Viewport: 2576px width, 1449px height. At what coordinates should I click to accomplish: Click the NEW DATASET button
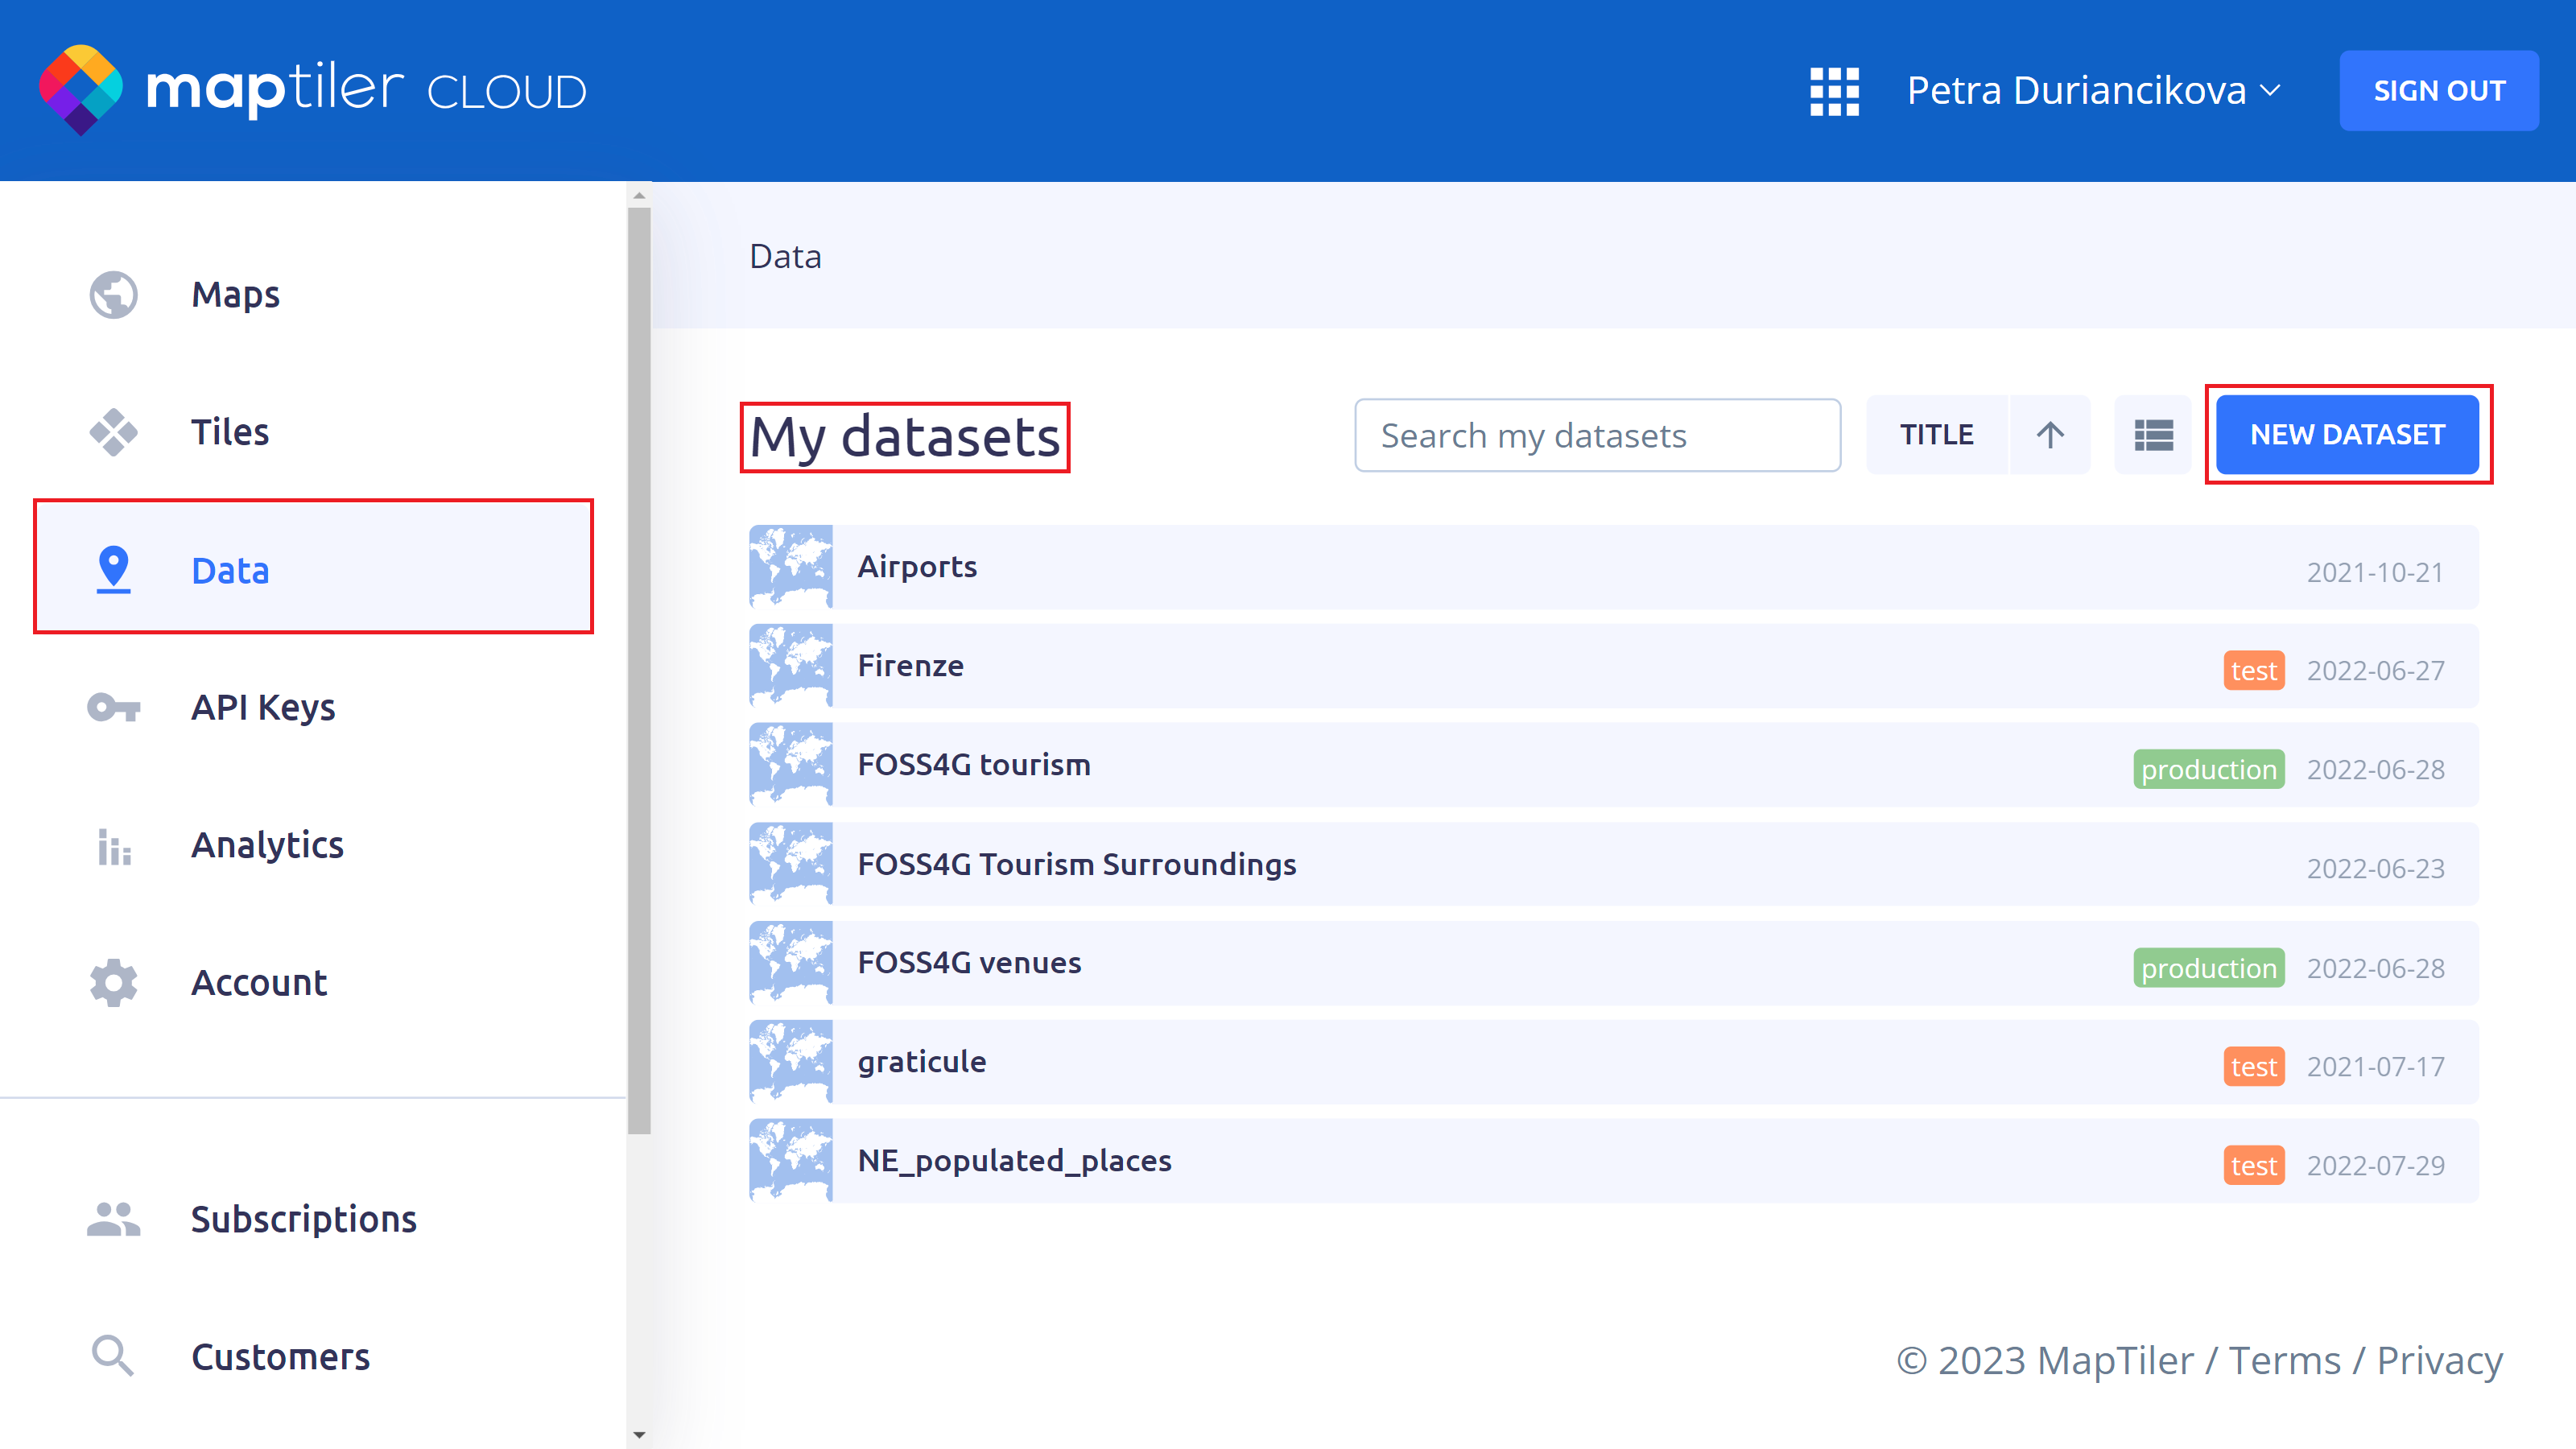(2347, 435)
